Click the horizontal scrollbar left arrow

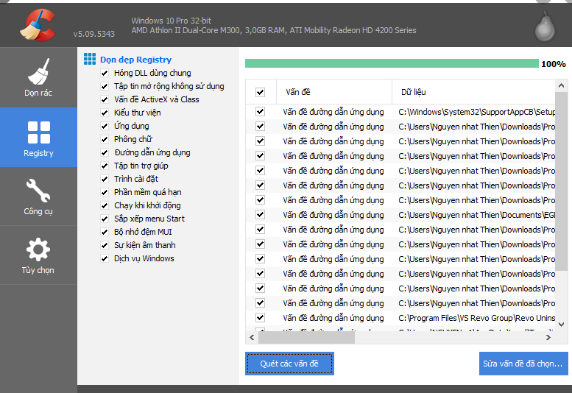coord(252,338)
